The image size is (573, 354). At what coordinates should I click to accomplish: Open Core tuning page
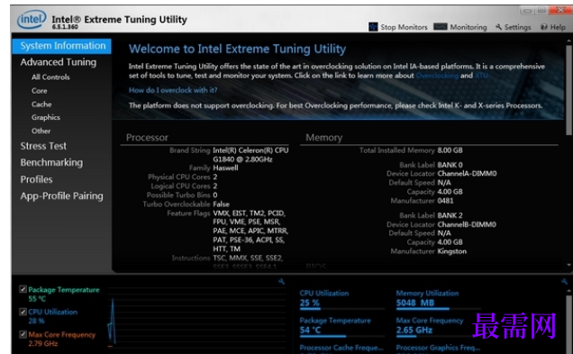tap(39, 91)
